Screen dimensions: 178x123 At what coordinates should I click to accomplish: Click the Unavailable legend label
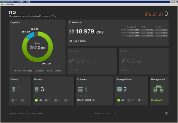(x=40, y=71)
